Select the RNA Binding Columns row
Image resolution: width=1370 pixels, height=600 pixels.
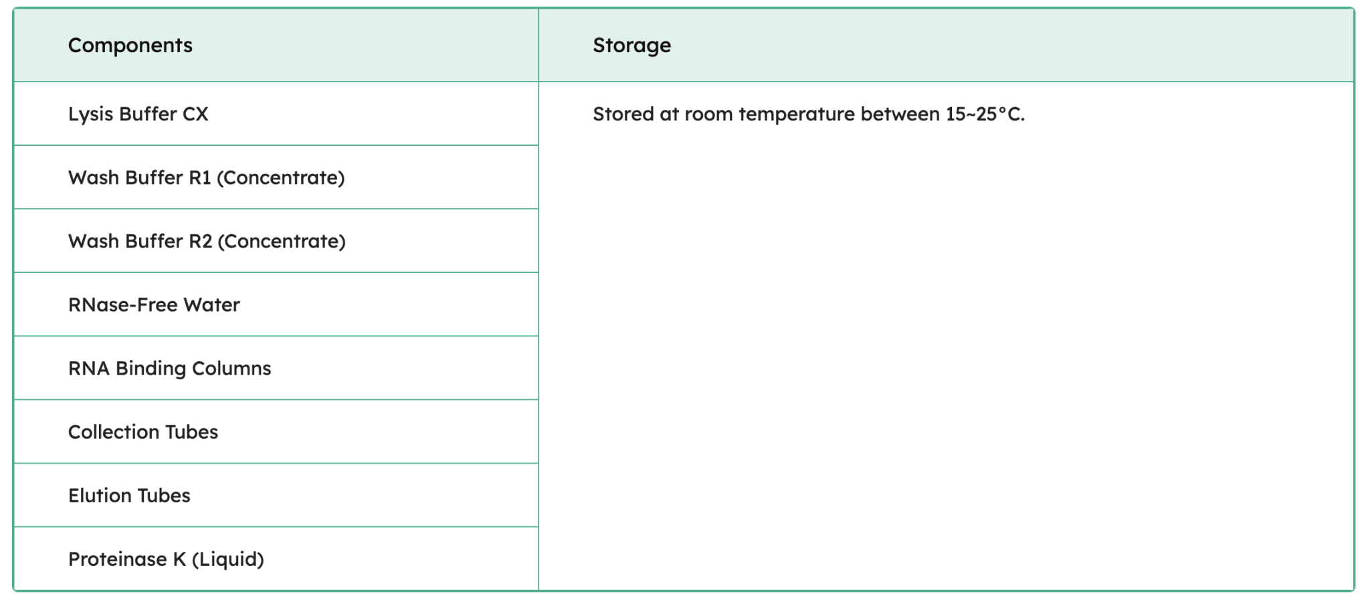[x=169, y=369]
